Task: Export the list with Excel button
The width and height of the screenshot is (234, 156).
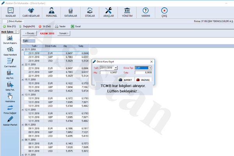Action: tap(76, 27)
